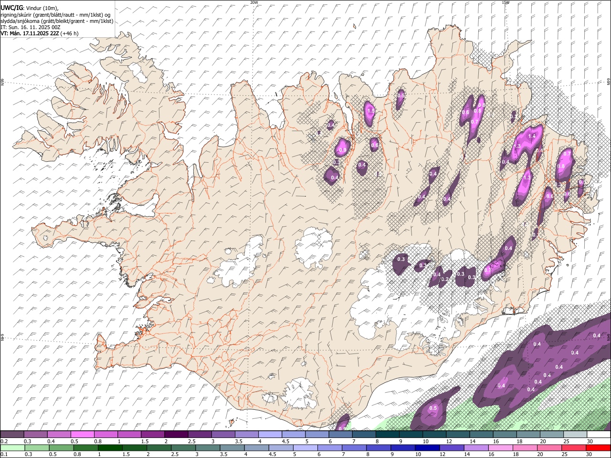
Task: Pick the deep blue swatch between 10 and 12 in the lower legend
Action: pyautogui.click(x=427, y=448)
